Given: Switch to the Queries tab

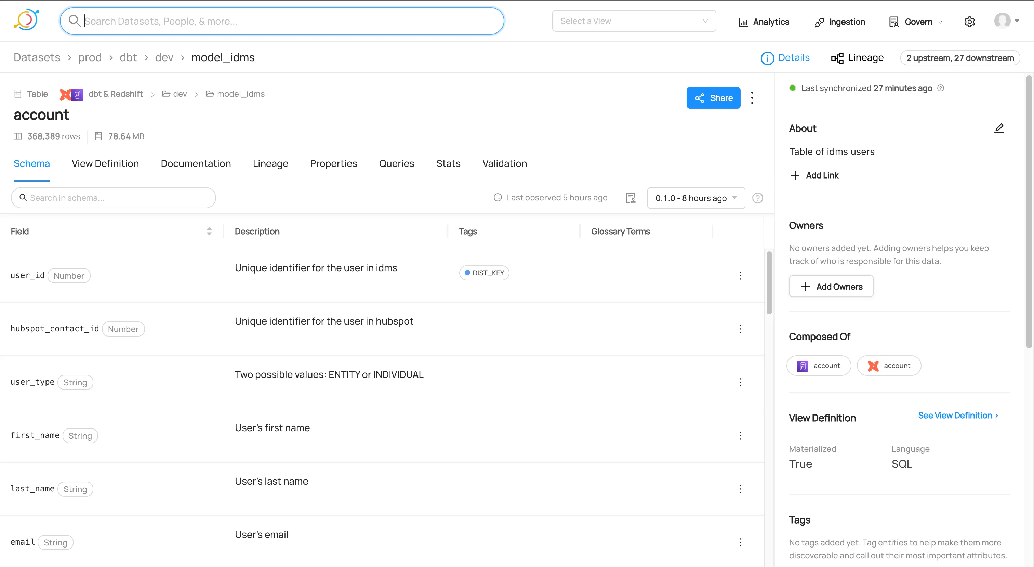Looking at the screenshot, I should (x=397, y=163).
